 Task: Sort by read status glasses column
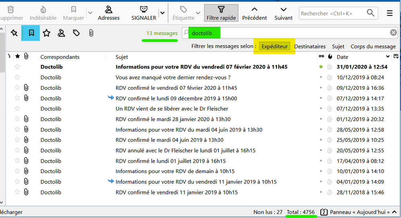point(321,57)
